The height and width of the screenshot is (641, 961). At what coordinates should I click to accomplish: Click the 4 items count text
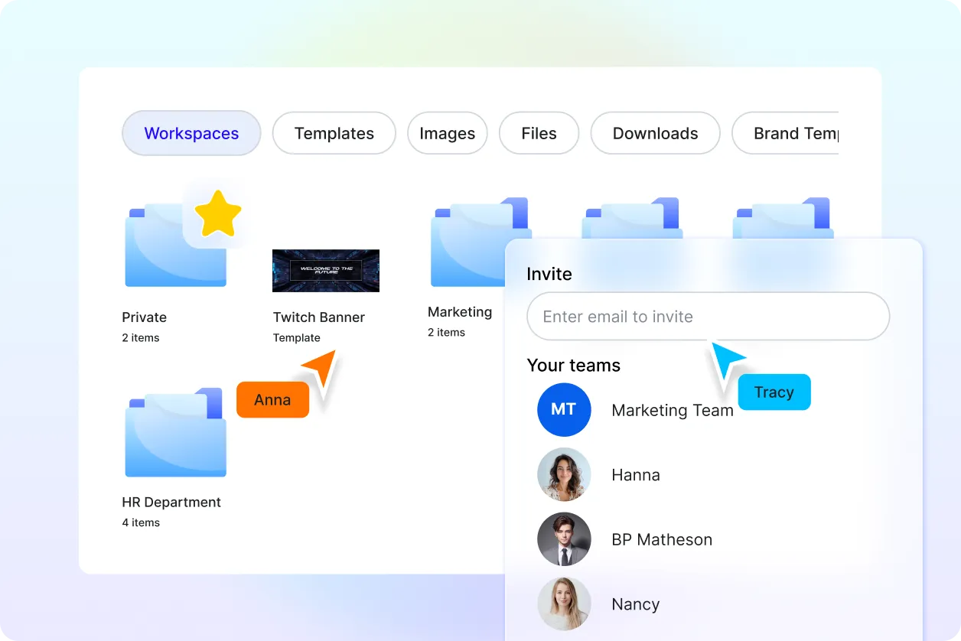click(x=141, y=523)
